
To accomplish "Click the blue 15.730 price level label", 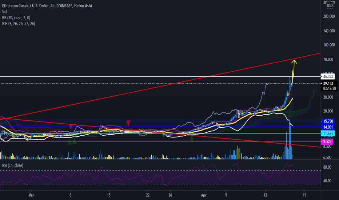I will 328,121.
